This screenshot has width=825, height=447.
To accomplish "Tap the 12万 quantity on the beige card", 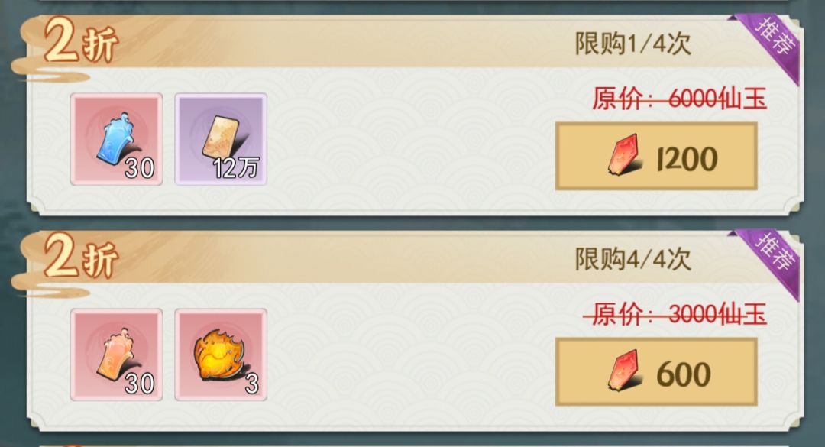I will (x=236, y=168).
